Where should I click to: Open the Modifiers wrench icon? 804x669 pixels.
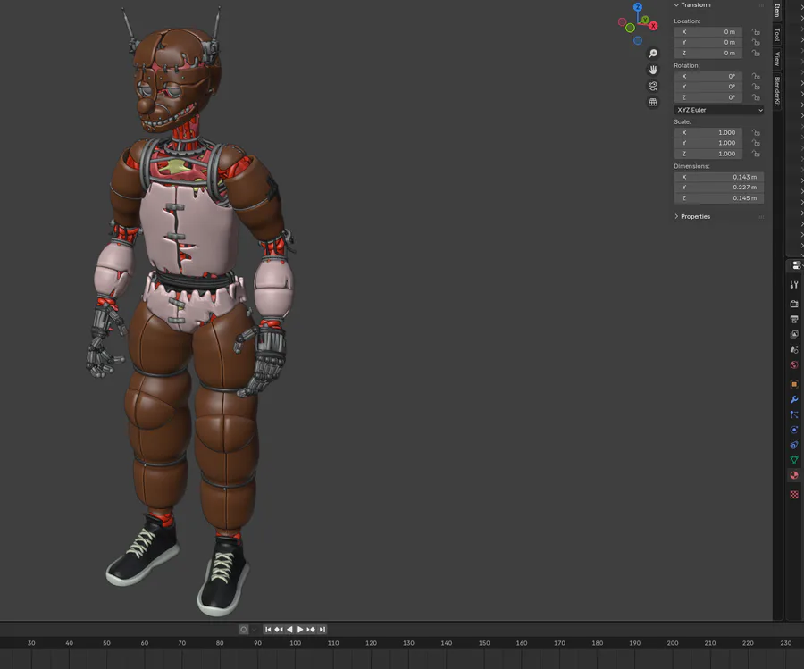[x=794, y=399]
